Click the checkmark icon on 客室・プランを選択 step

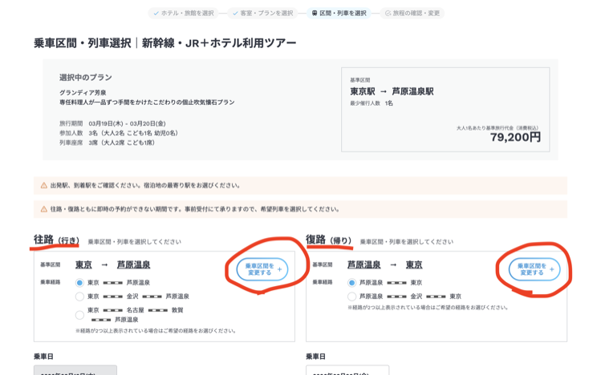[x=235, y=13]
